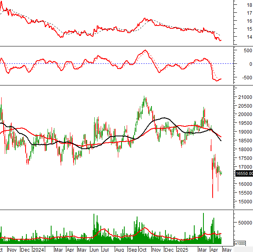This screenshot has height=252, width=253.
Task: Click the 18000 price axis label
Action: 245,150
